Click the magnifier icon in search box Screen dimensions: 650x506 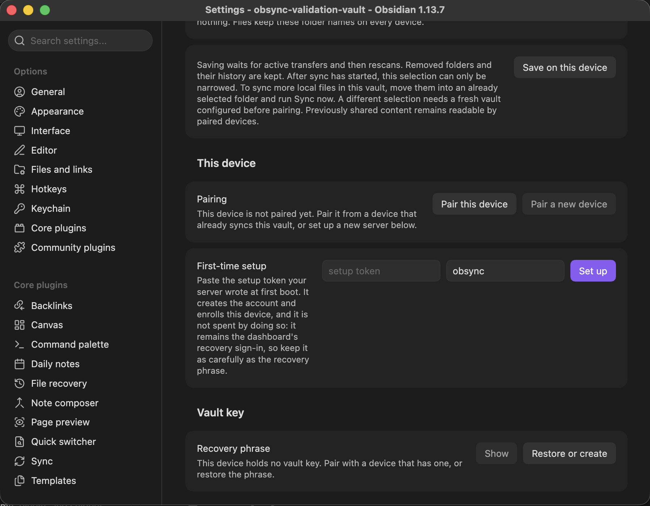20,41
